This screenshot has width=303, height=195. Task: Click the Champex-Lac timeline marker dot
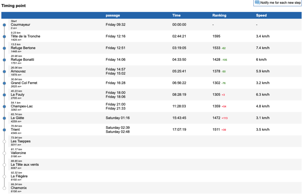pos(4,106)
